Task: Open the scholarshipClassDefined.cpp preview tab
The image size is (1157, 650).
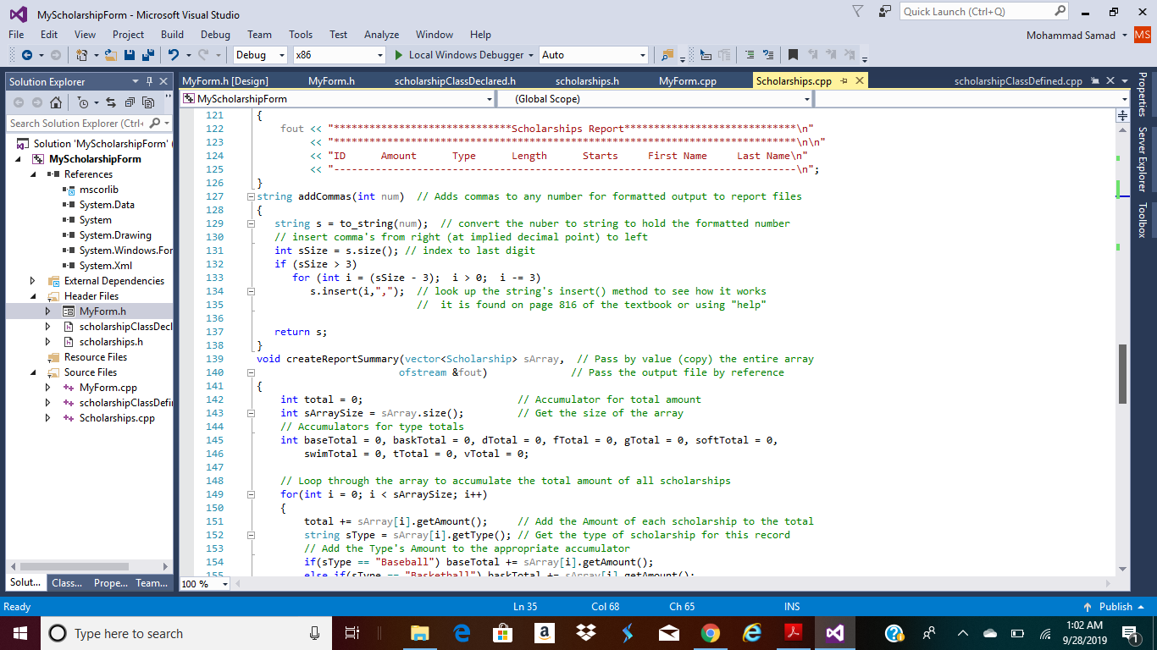Action: pos(1018,81)
